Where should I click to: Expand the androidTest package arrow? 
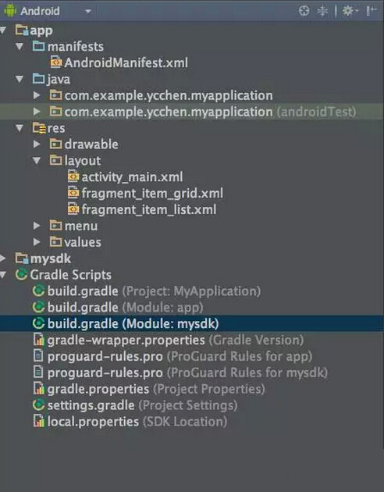coord(37,112)
